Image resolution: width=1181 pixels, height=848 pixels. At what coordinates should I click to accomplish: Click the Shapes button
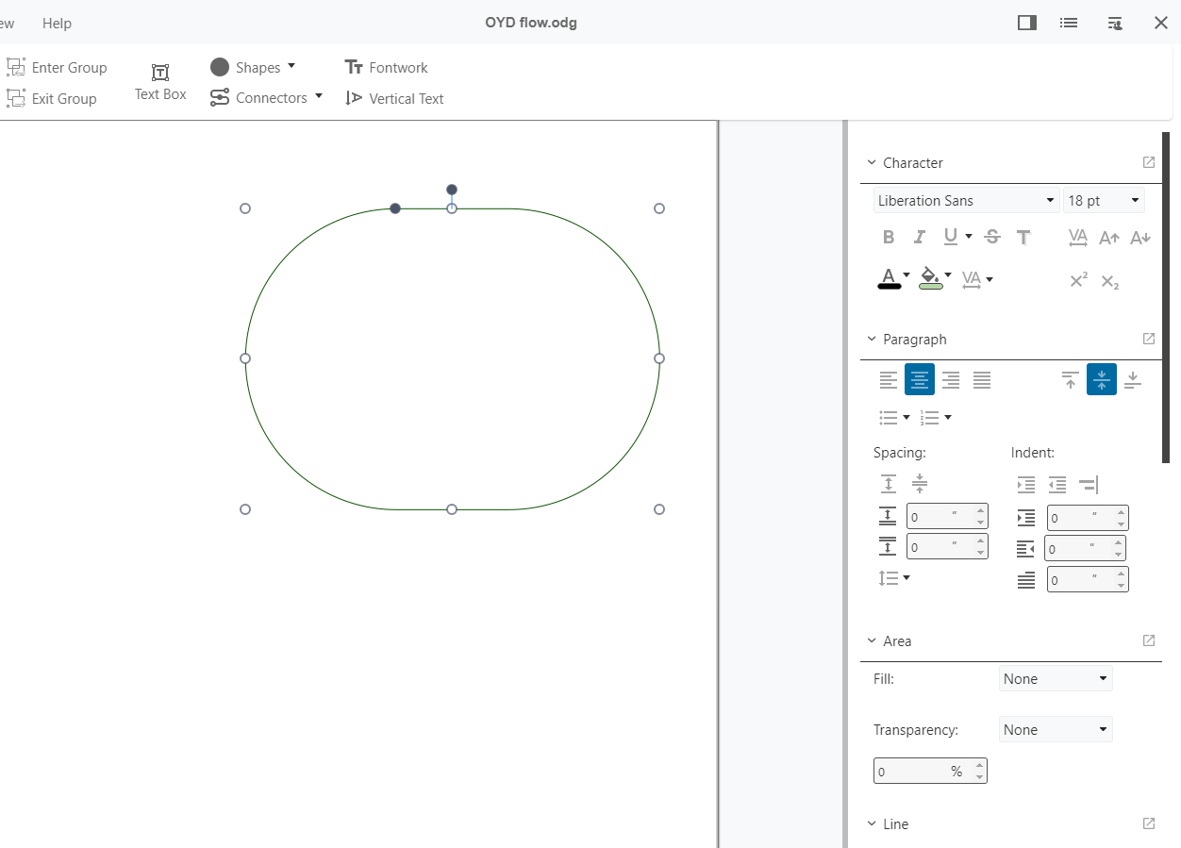tap(245, 67)
